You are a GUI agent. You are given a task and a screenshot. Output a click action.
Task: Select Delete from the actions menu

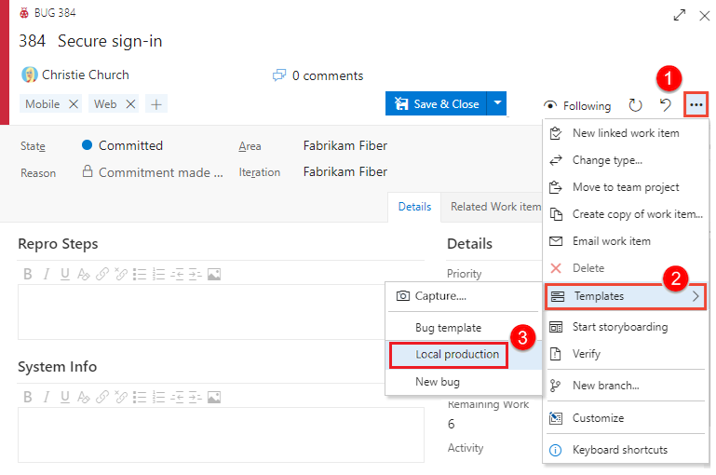tap(588, 268)
